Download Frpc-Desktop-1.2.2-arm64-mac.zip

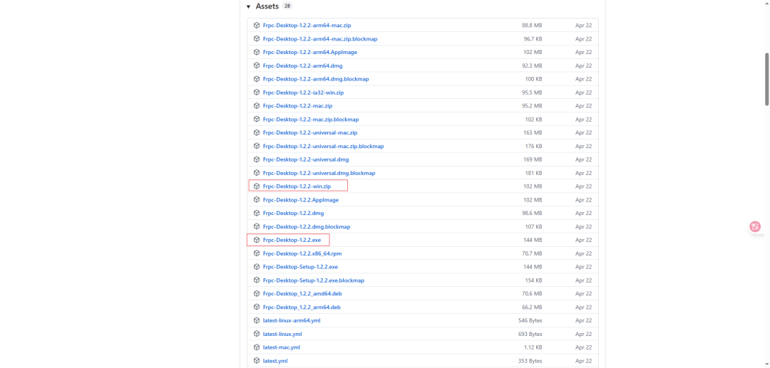[307, 25]
